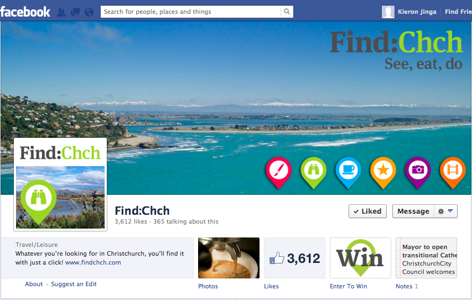Expand the gear dropdown next to Message
This screenshot has width=472, height=300.
coord(445,211)
